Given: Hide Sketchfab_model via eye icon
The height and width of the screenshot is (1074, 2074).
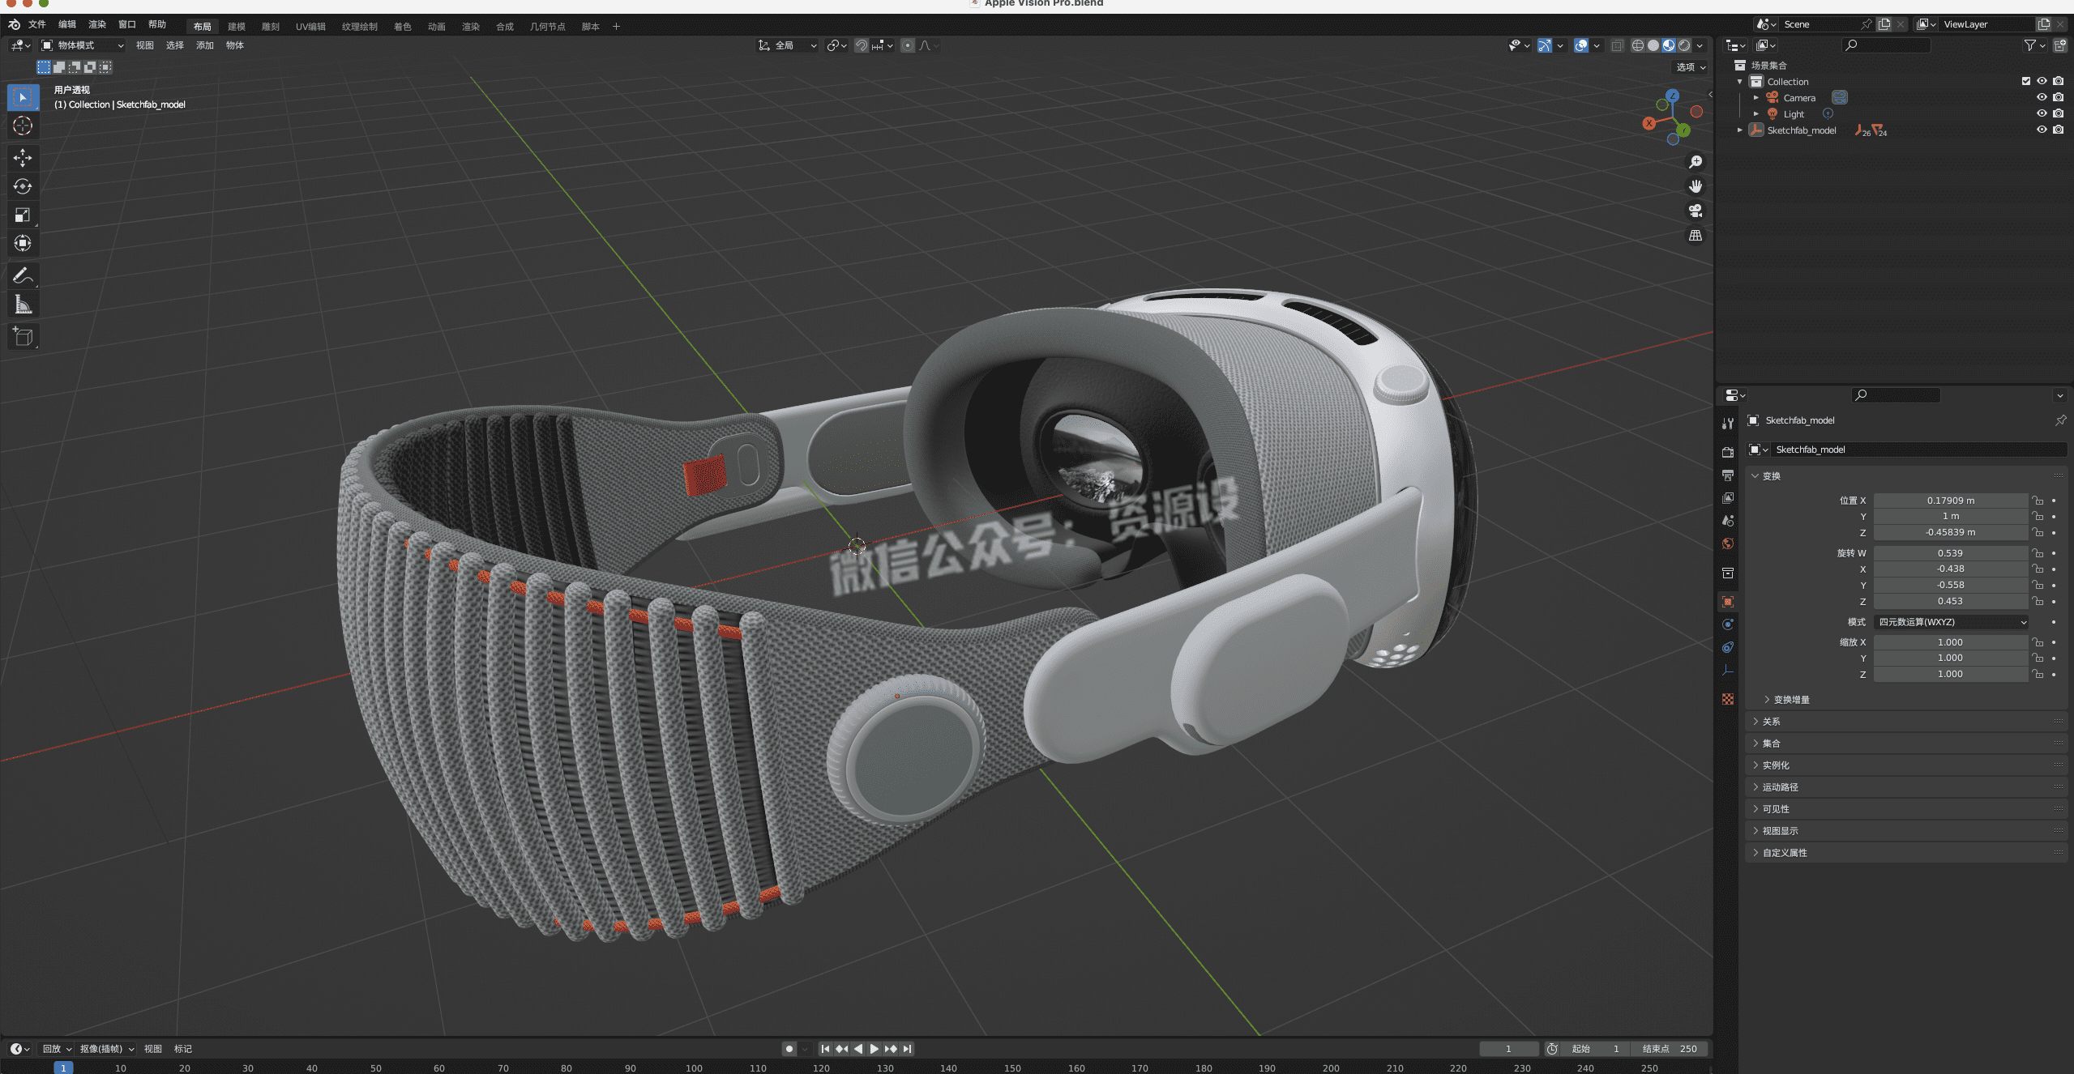Looking at the screenshot, I should pyautogui.click(x=2042, y=130).
